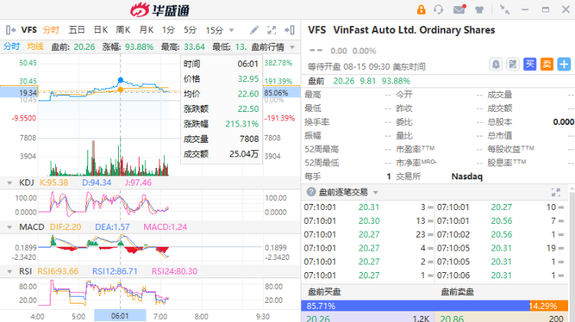This screenshot has width=575, height=322.
Task: Click the orange 14.29% sell ratio bar
Action: [x=549, y=306]
